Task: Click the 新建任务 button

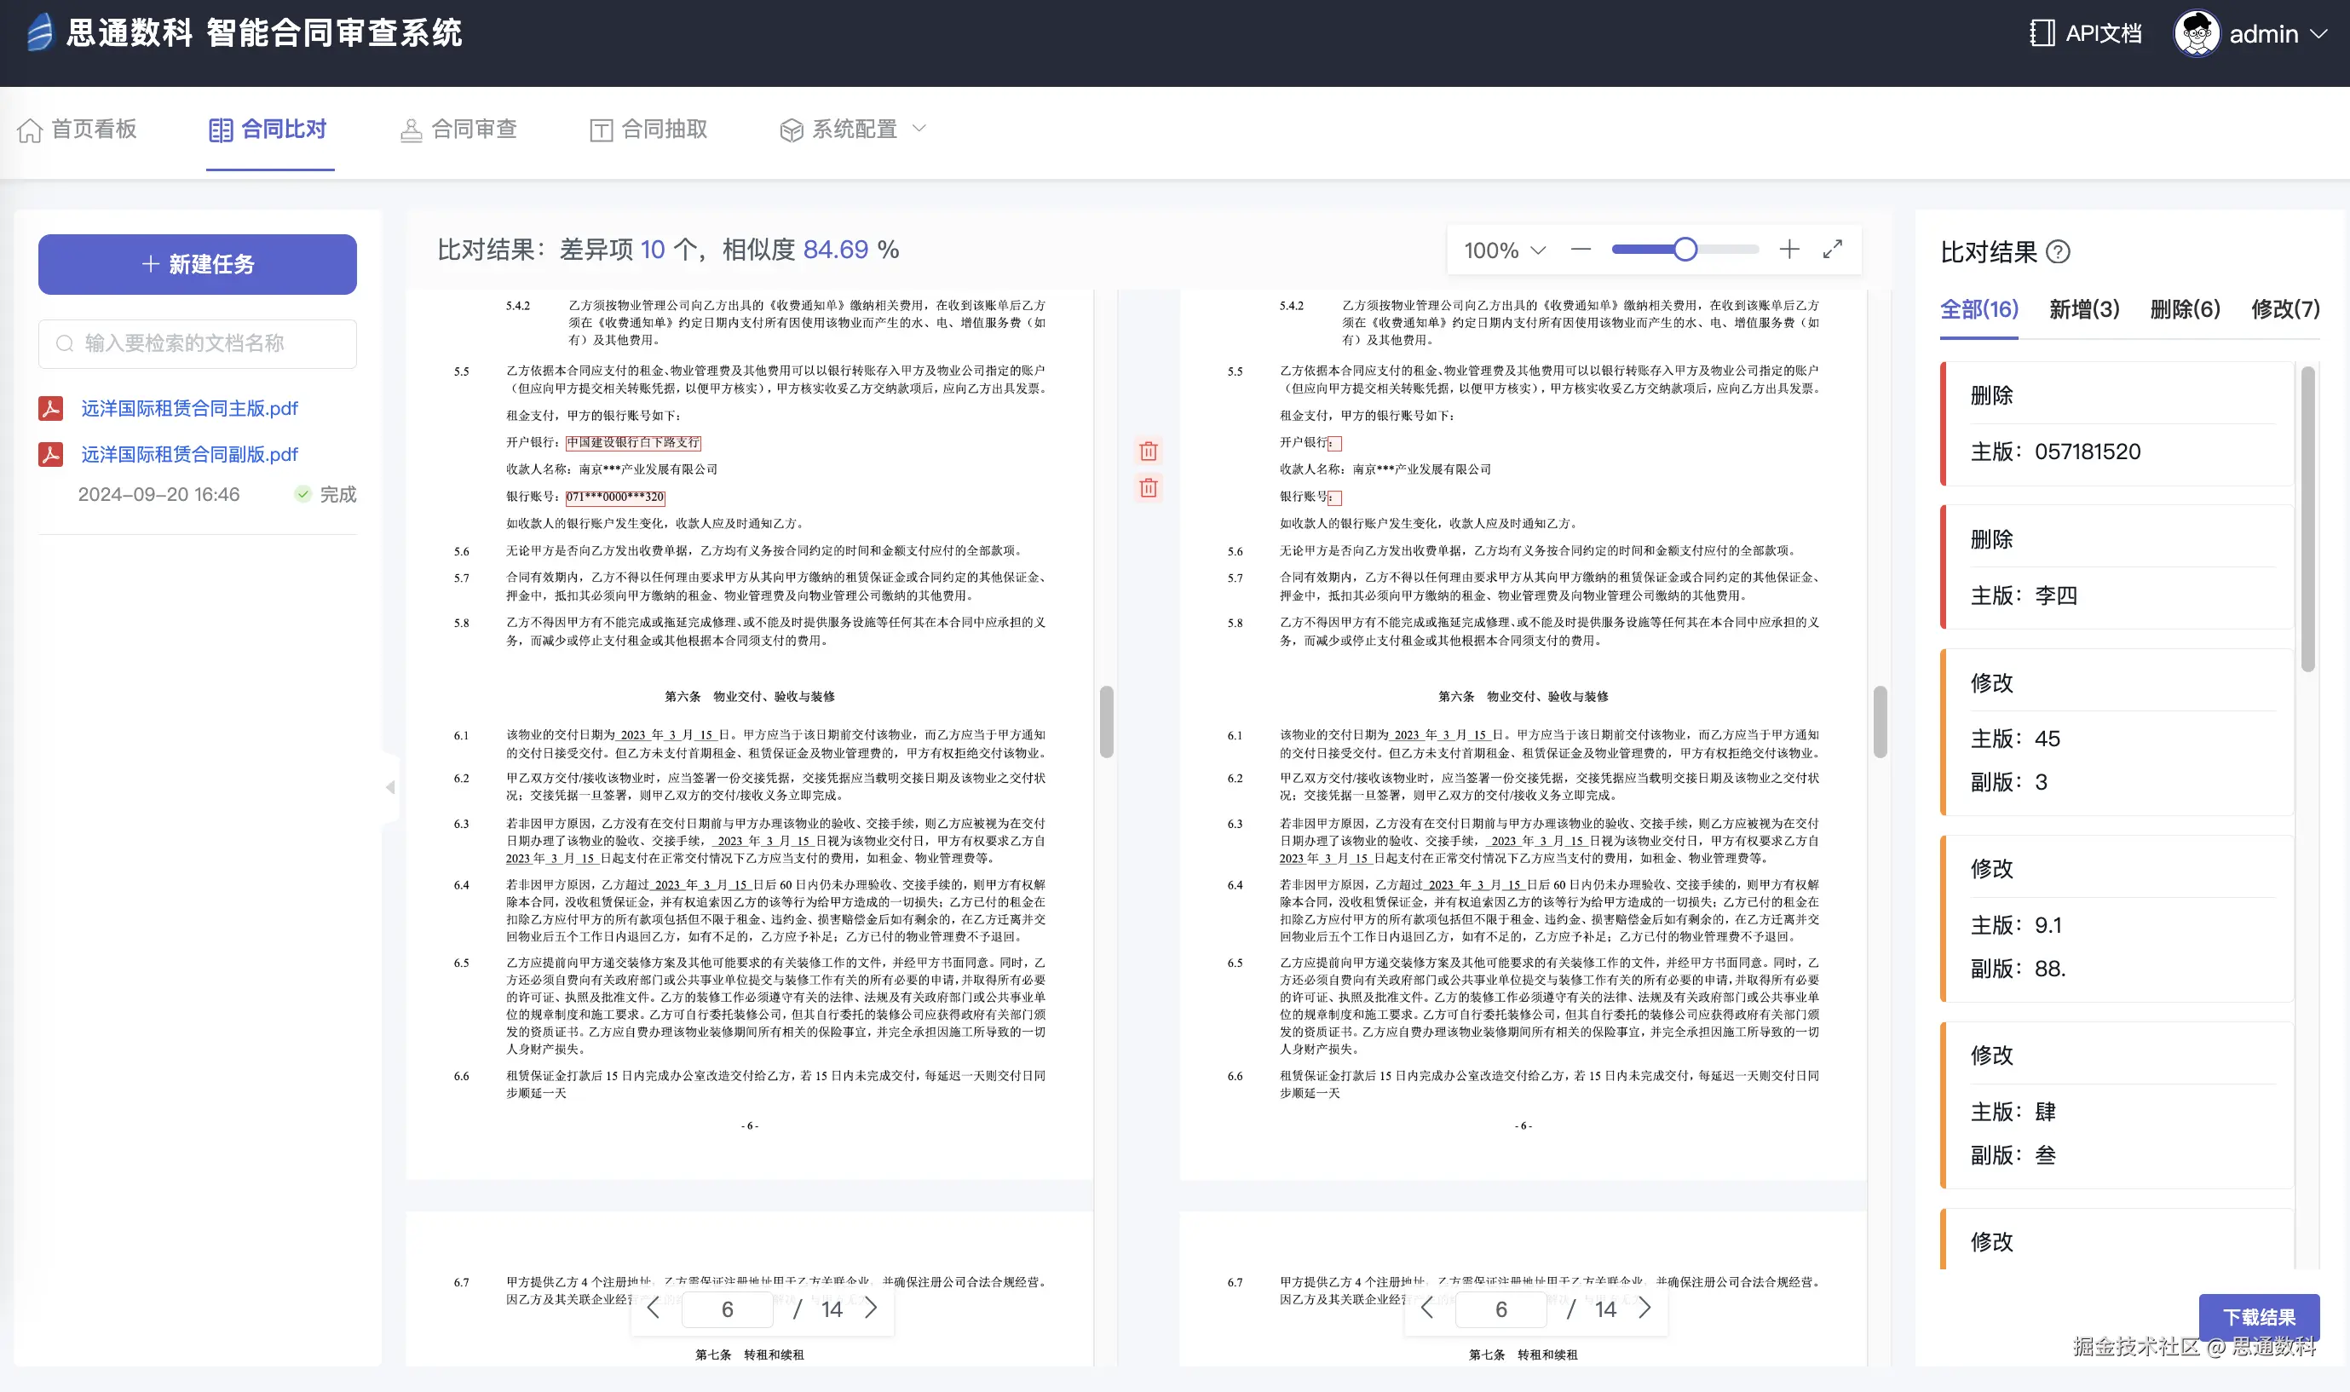Action: [197, 265]
